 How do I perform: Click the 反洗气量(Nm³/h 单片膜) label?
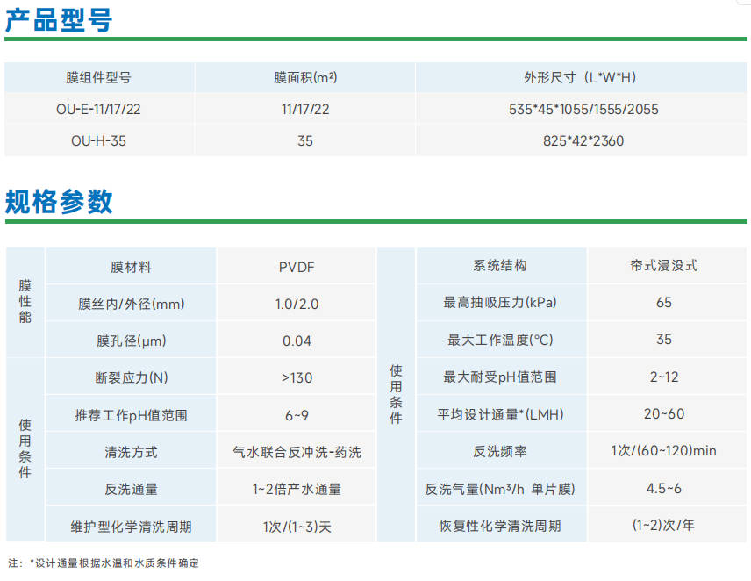coord(500,489)
